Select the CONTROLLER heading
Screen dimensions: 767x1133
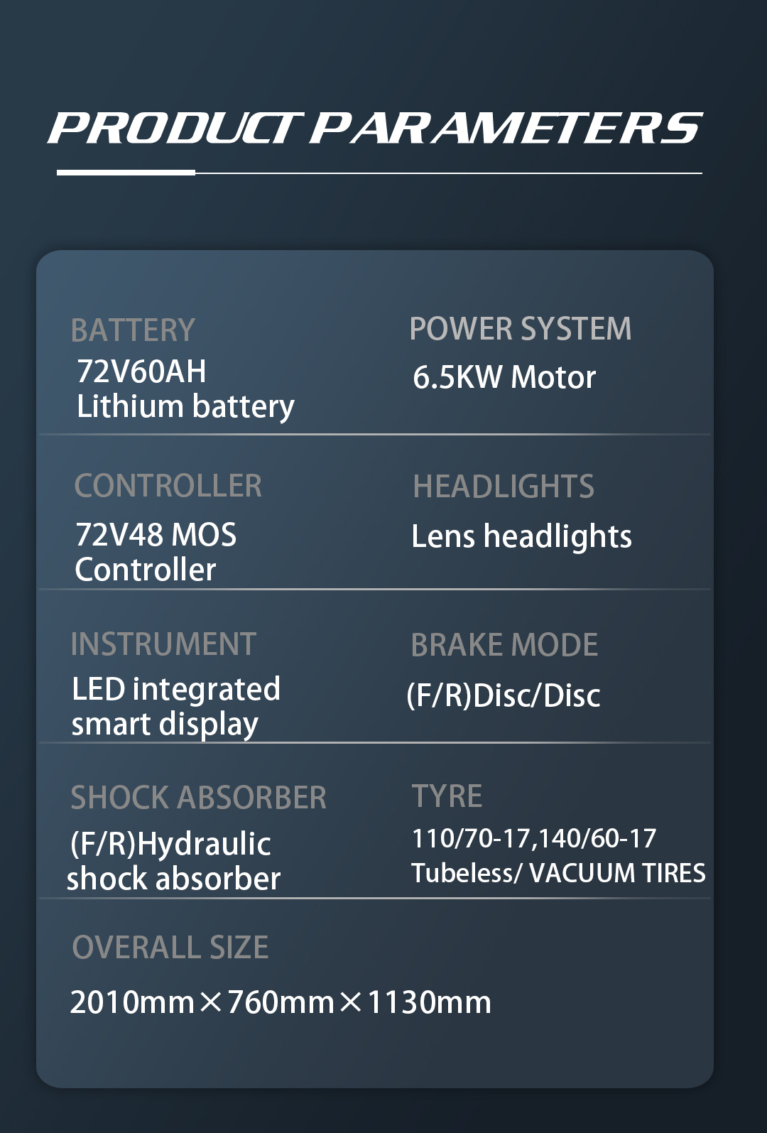click(x=168, y=486)
